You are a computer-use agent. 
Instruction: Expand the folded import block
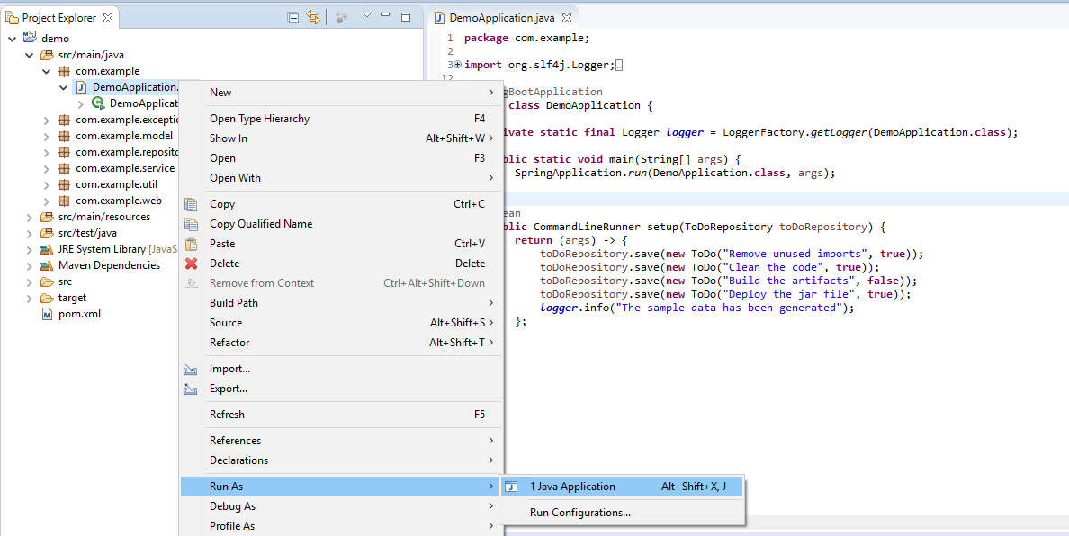457,65
